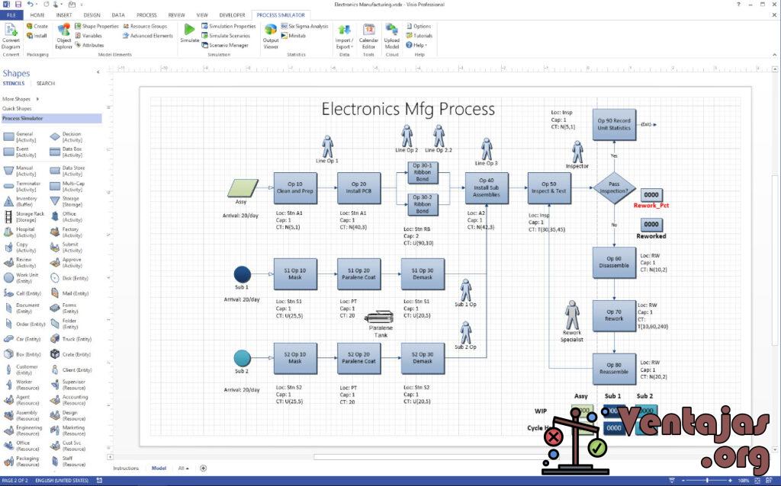Click the Line Op 1 person figure
The height and width of the screenshot is (486, 781).
(x=327, y=146)
